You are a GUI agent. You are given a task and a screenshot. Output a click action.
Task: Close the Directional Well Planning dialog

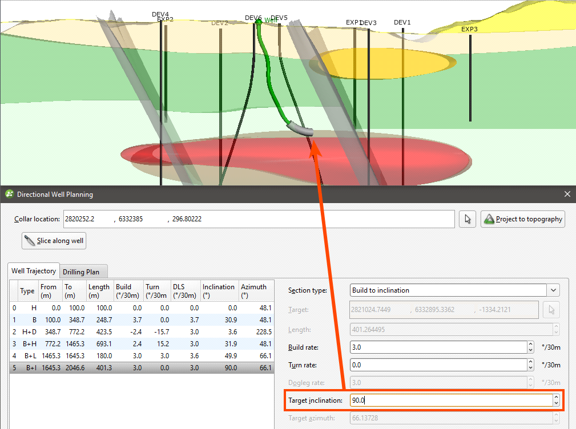[567, 195]
